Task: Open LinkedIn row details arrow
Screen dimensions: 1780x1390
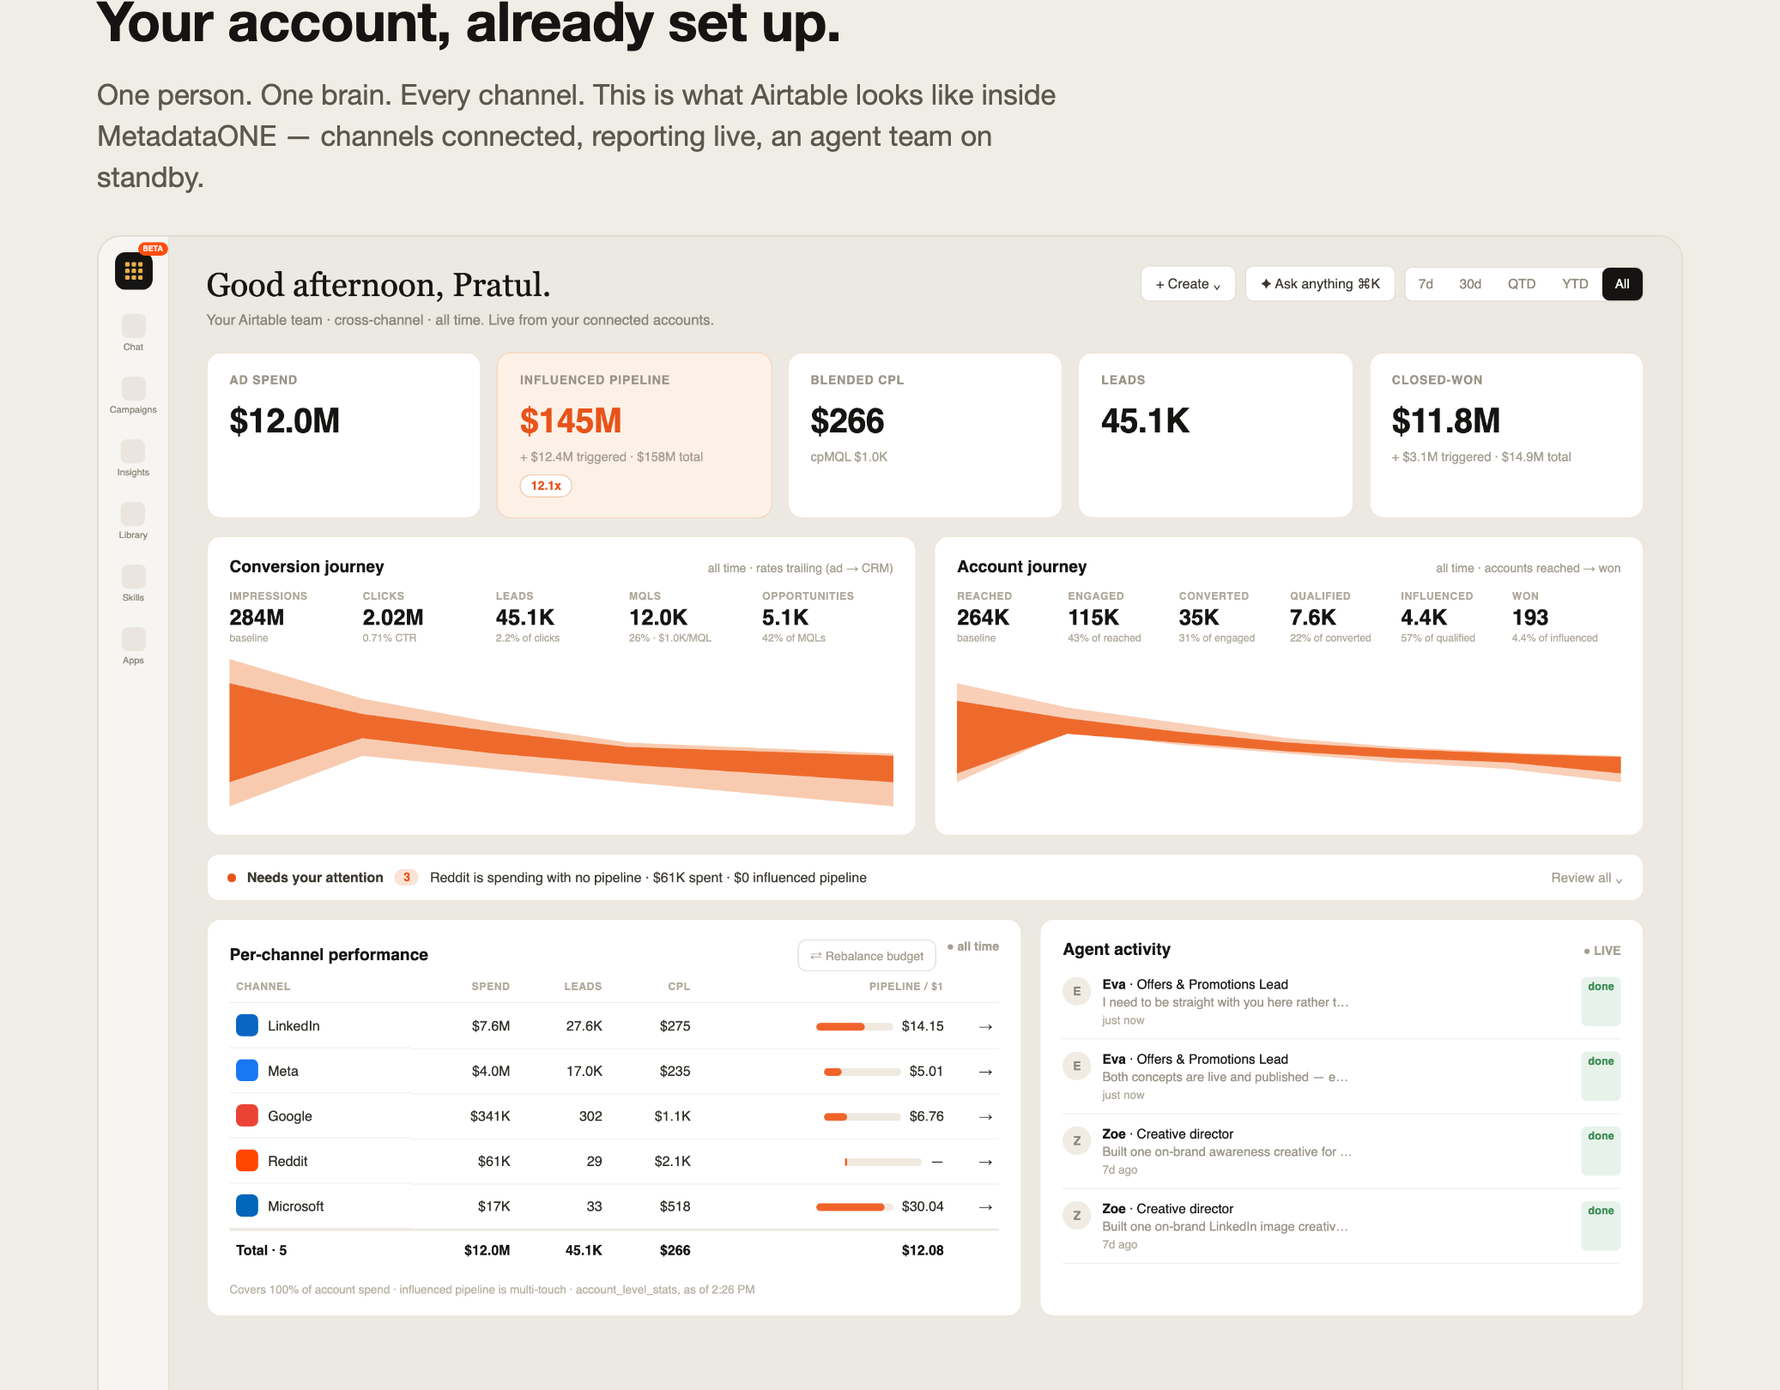Action: click(x=985, y=1026)
